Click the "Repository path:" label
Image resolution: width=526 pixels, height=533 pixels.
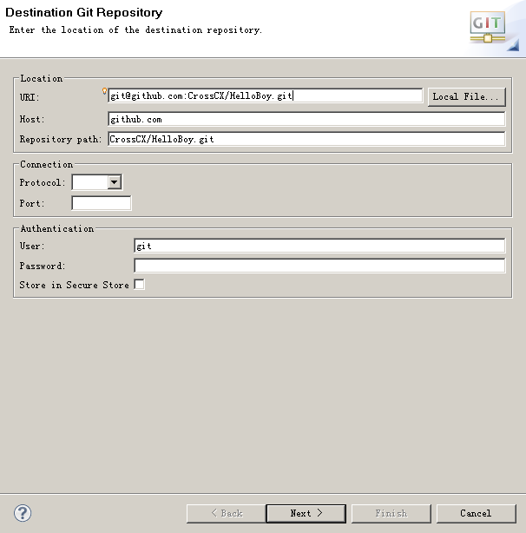(61, 140)
